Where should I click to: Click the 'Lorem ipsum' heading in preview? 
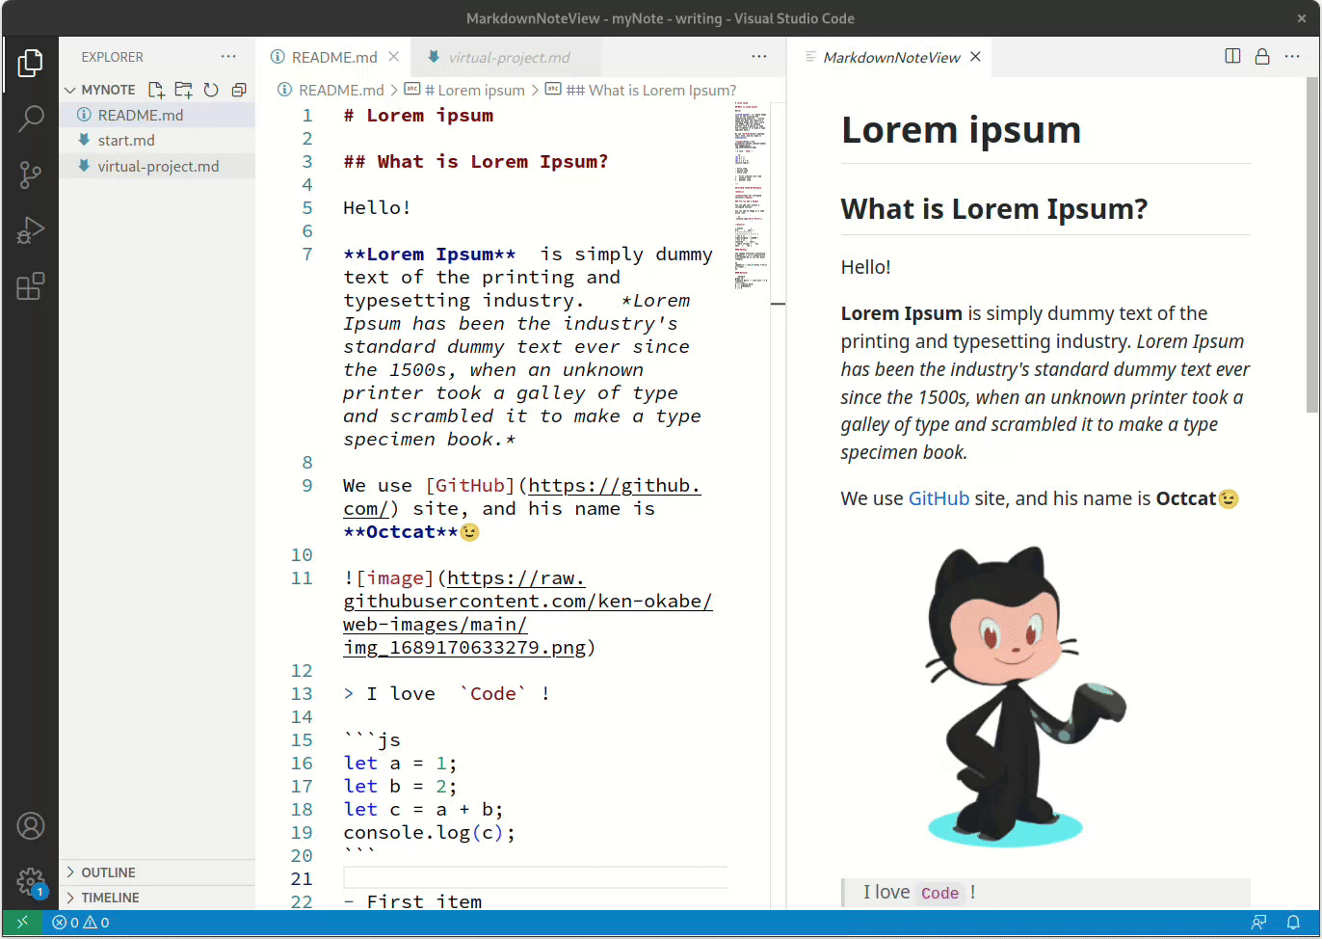pos(961,130)
